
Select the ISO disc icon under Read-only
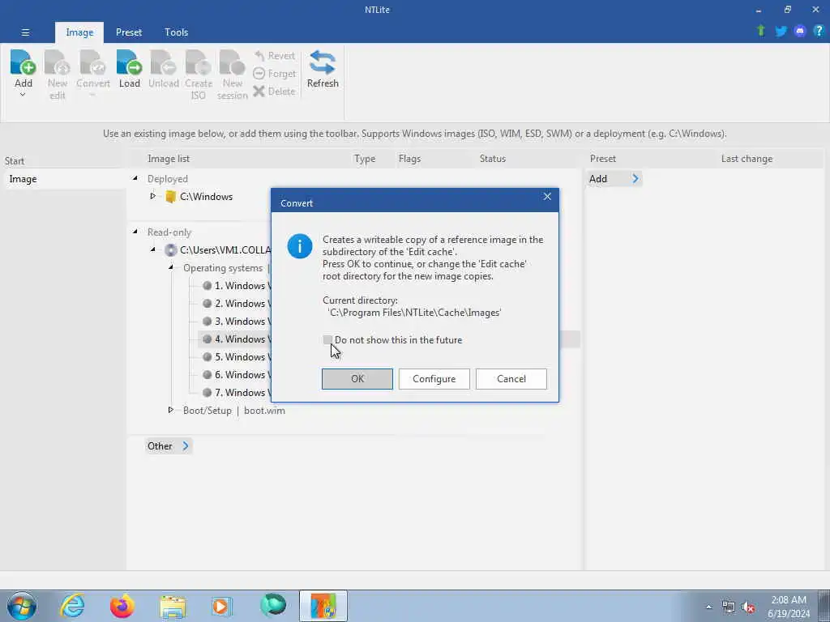[170, 250]
